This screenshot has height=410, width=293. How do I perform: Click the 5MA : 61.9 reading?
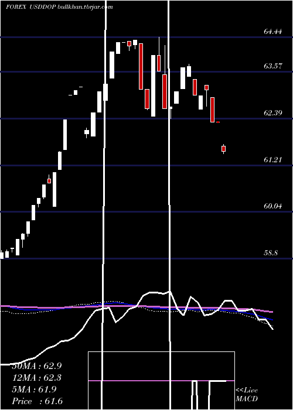34,389
